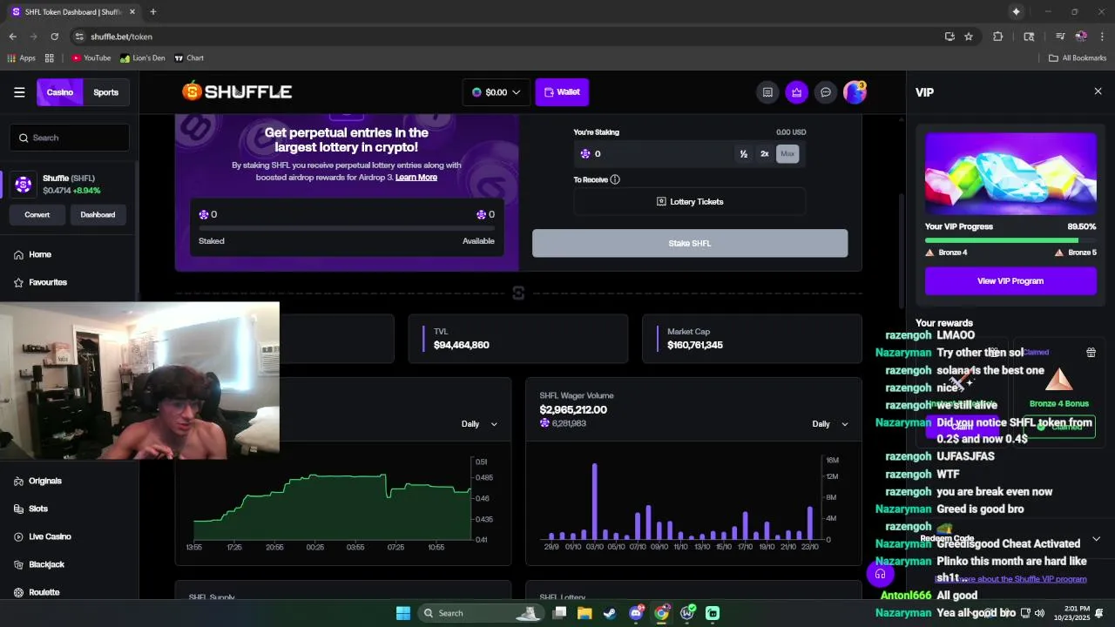Bookmark this page with the star icon

pos(969,37)
